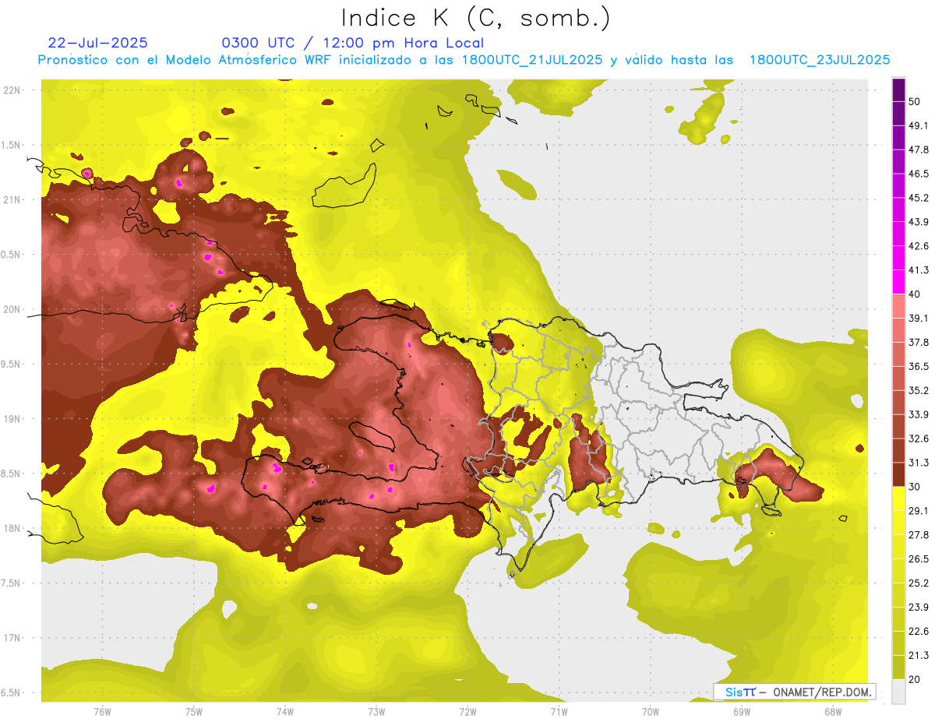Click the '33.9' colorbar value
The image size is (935, 722).
point(919,414)
